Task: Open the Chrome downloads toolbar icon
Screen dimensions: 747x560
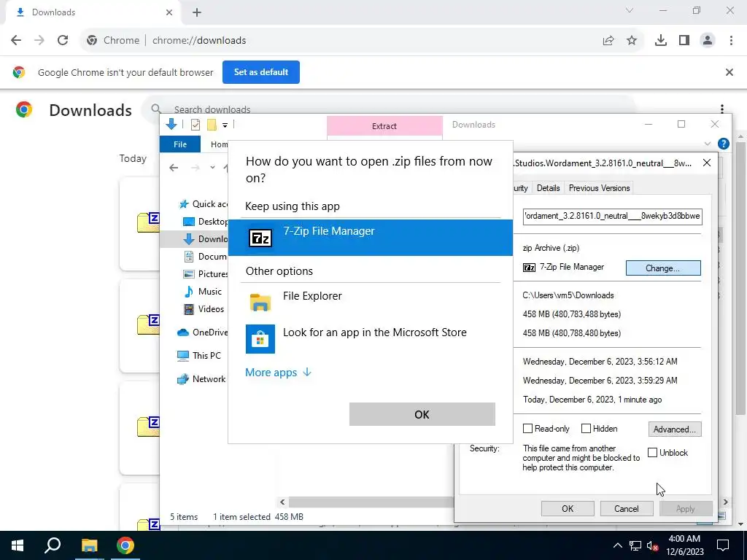Action: click(661, 41)
